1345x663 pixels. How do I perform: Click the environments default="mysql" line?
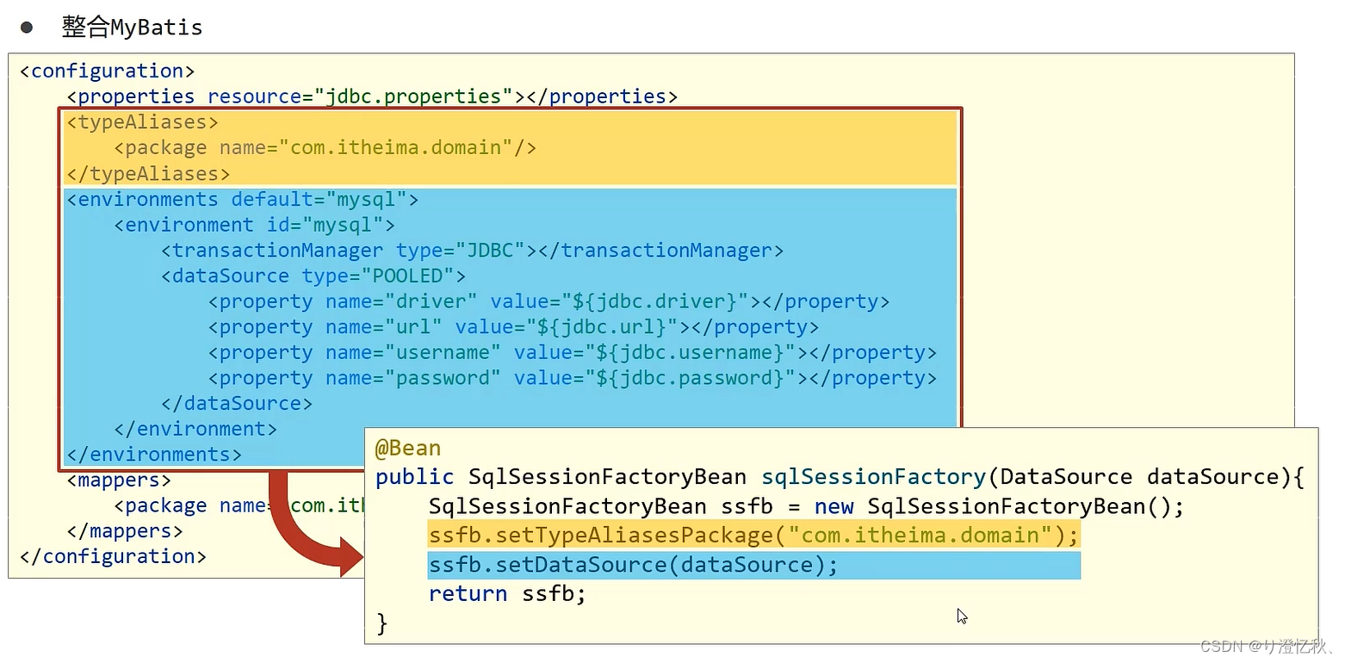[x=242, y=200]
